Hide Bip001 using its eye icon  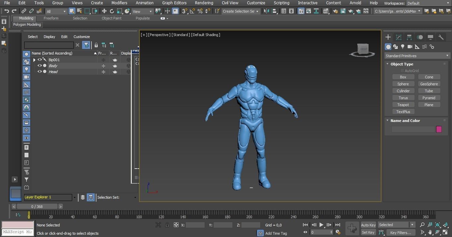coord(39,60)
